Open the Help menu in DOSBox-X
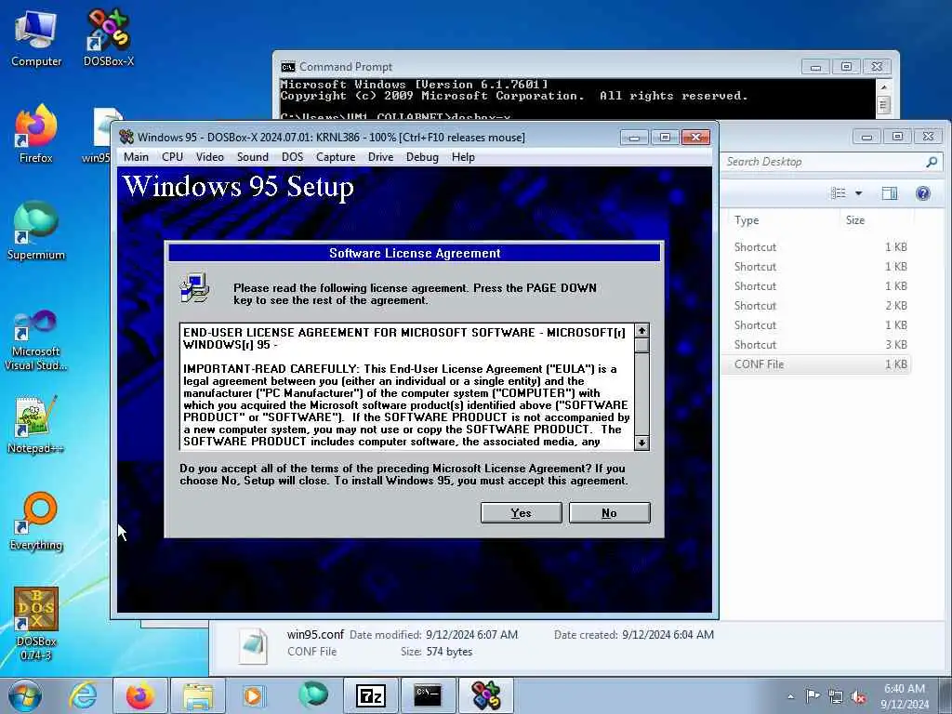This screenshot has width=952, height=714. (x=463, y=156)
